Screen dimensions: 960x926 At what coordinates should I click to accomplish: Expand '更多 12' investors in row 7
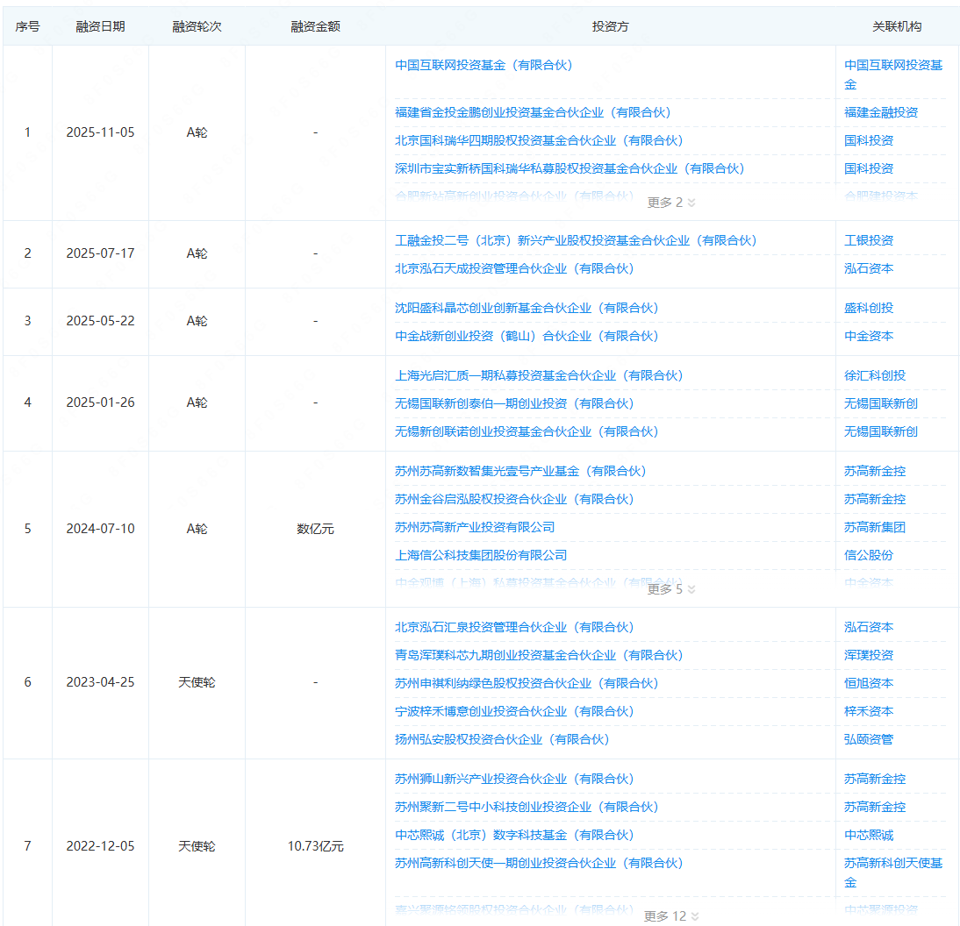click(x=670, y=916)
